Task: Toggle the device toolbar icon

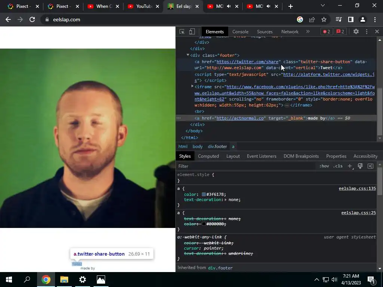Action: pyautogui.click(x=192, y=31)
